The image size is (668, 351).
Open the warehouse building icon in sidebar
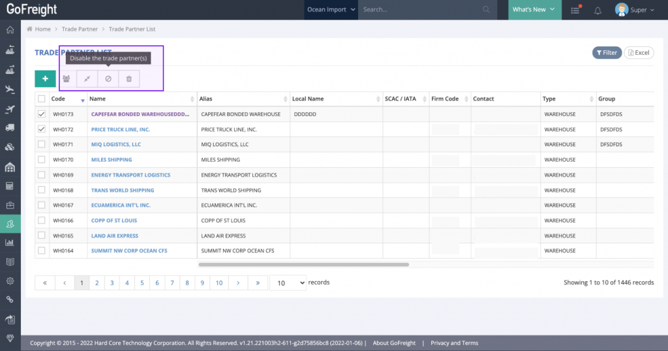tap(10, 167)
